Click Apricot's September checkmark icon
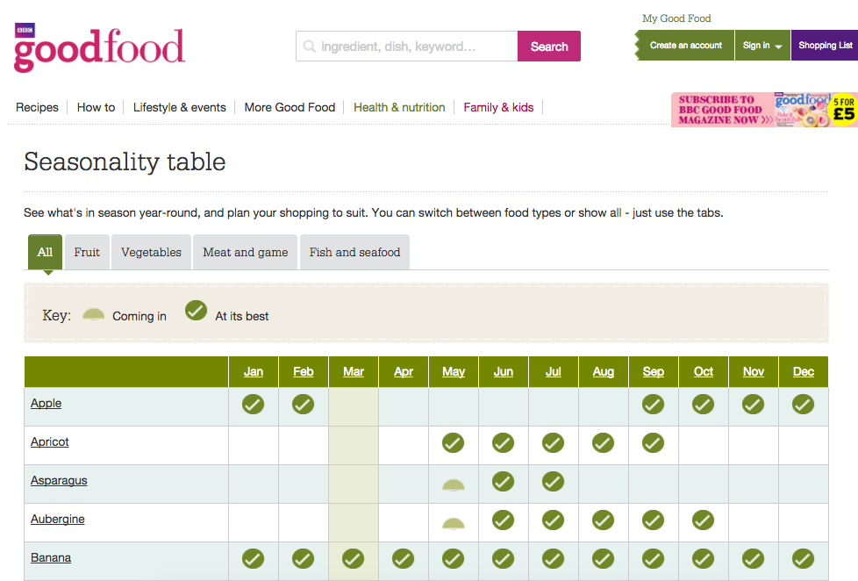858x581 pixels. pos(653,443)
